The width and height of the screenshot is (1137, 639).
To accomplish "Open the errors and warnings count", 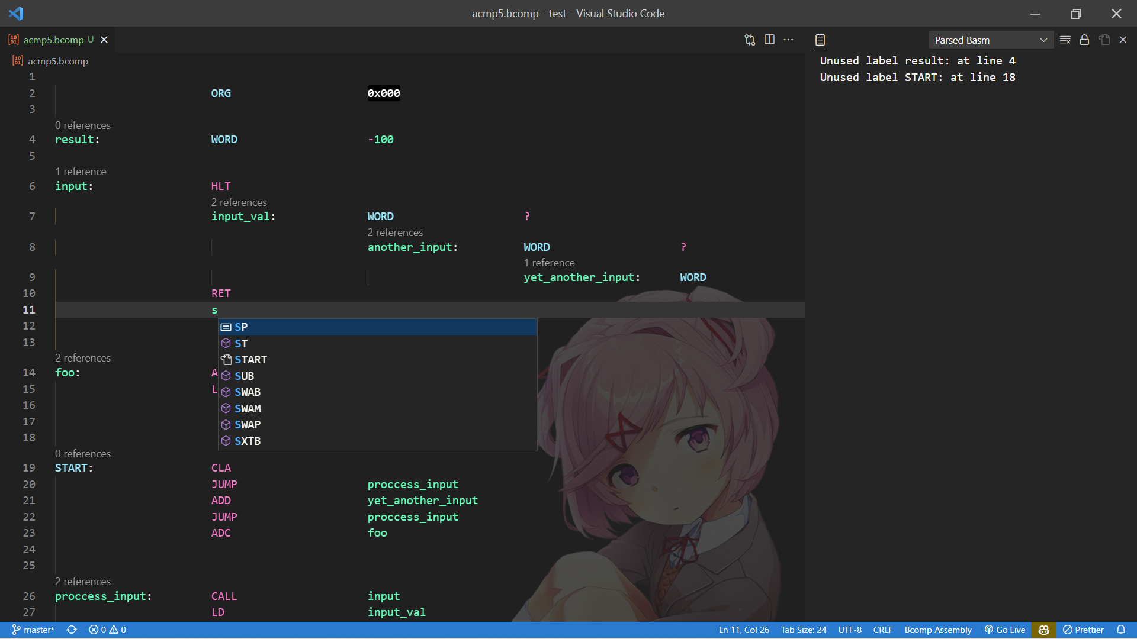I will pyautogui.click(x=107, y=630).
